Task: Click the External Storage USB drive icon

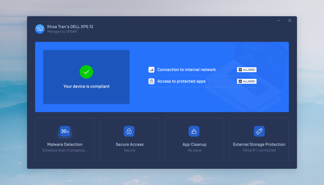Action: coord(259,131)
